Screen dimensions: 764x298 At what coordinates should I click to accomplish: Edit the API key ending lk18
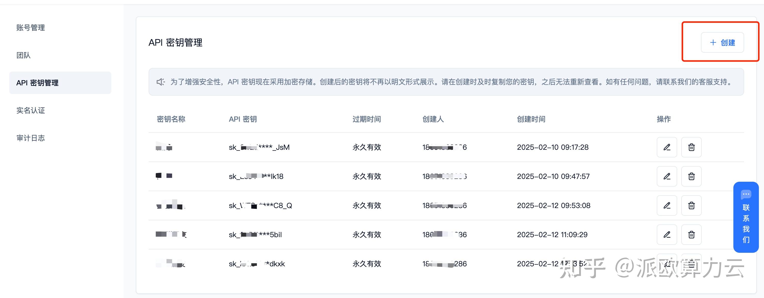[x=667, y=176]
